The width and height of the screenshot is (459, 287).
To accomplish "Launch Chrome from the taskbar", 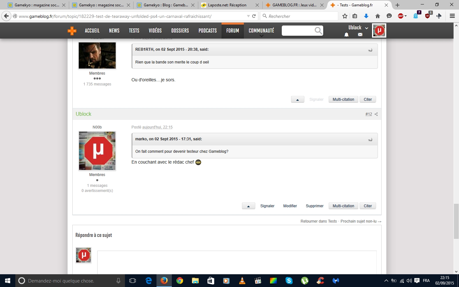I will click(x=180, y=281).
